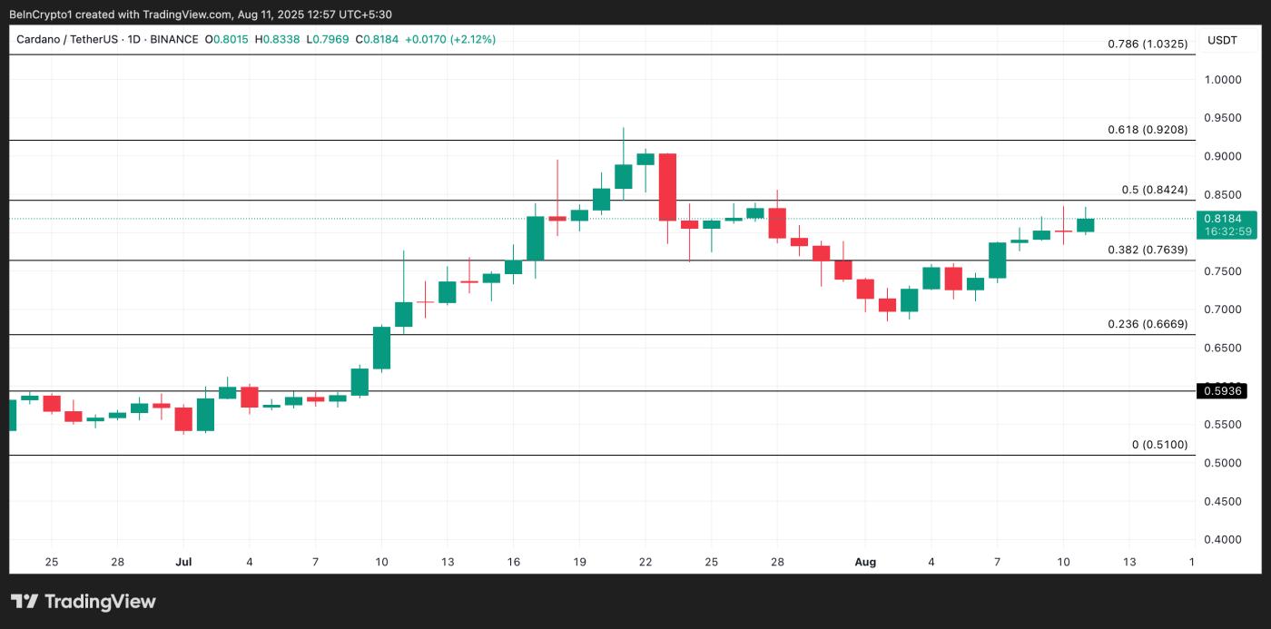Click the USDT currency selector
The width and height of the screenshot is (1271, 629).
coord(1222,40)
